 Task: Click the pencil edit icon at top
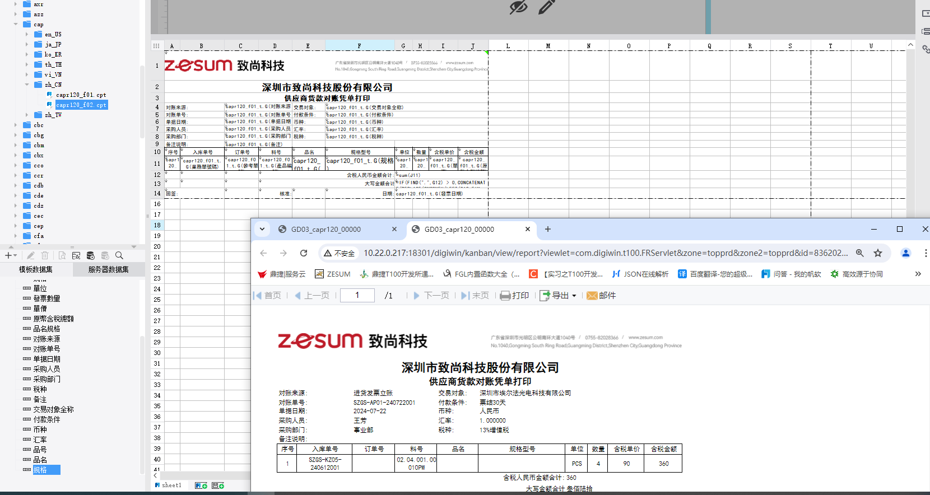[546, 7]
